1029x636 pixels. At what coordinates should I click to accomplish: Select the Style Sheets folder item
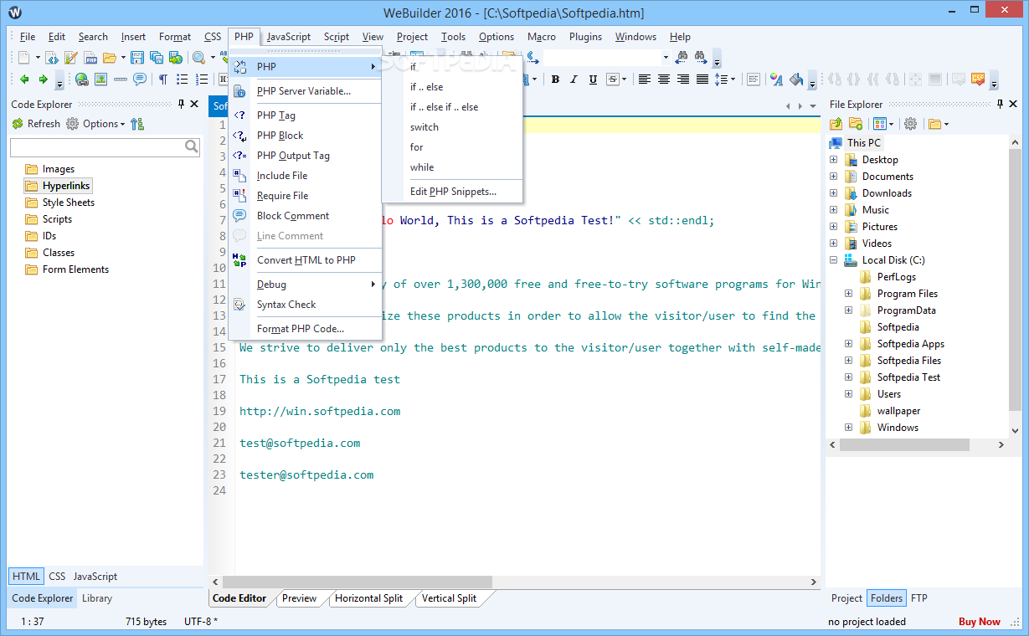coord(69,203)
